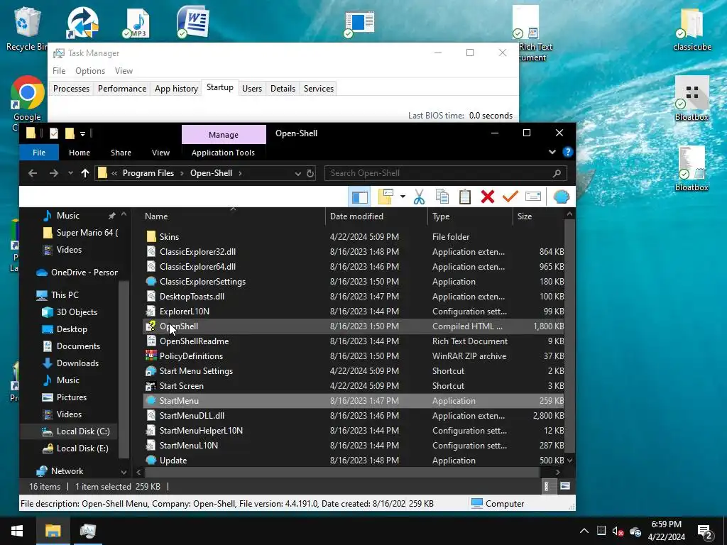Click Task Manager icon on taskbar

tap(87, 531)
